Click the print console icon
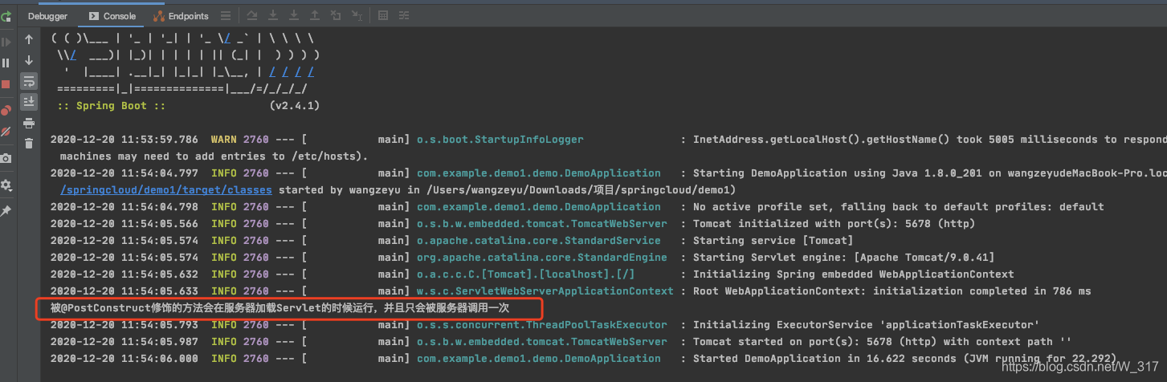 click(x=29, y=123)
